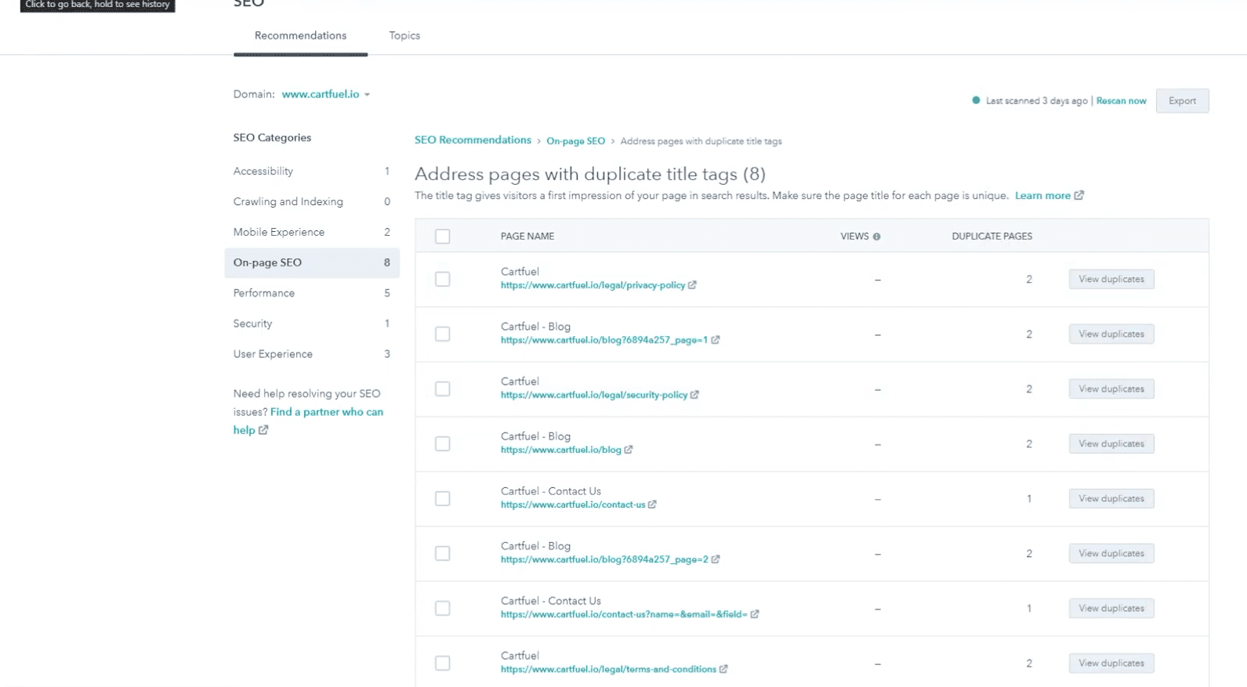Open the legal/privacy-policy URL link
Viewport: 1247px width, 687px height.
coord(593,285)
